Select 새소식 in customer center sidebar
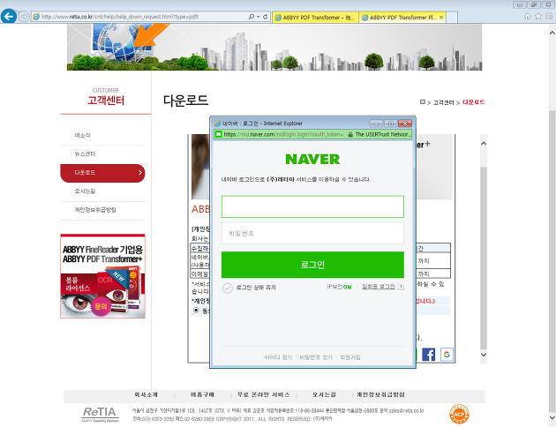The height and width of the screenshot is (427, 556). 82,135
